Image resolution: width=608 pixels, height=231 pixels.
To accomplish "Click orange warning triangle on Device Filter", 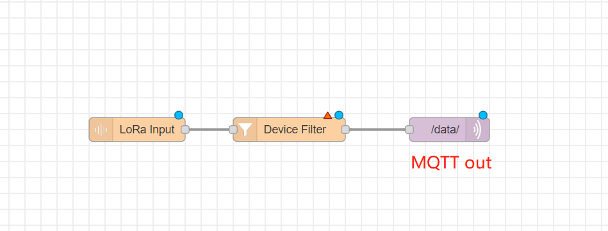I will 327,115.
